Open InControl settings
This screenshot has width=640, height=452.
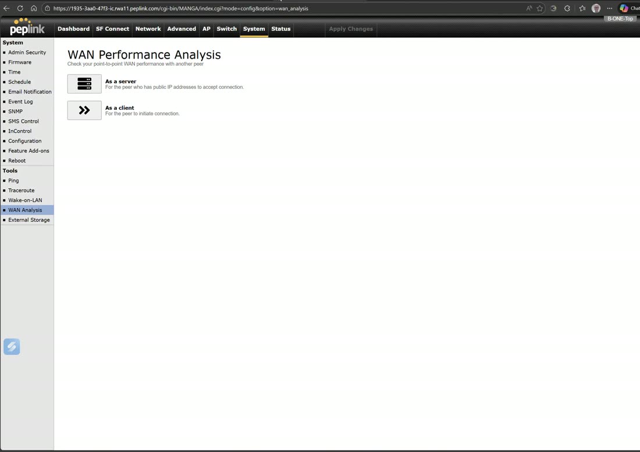tap(27, 131)
